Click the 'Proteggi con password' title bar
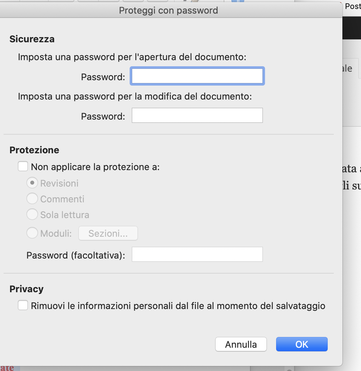This screenshot has height=371, width=361. coord(168,10)
